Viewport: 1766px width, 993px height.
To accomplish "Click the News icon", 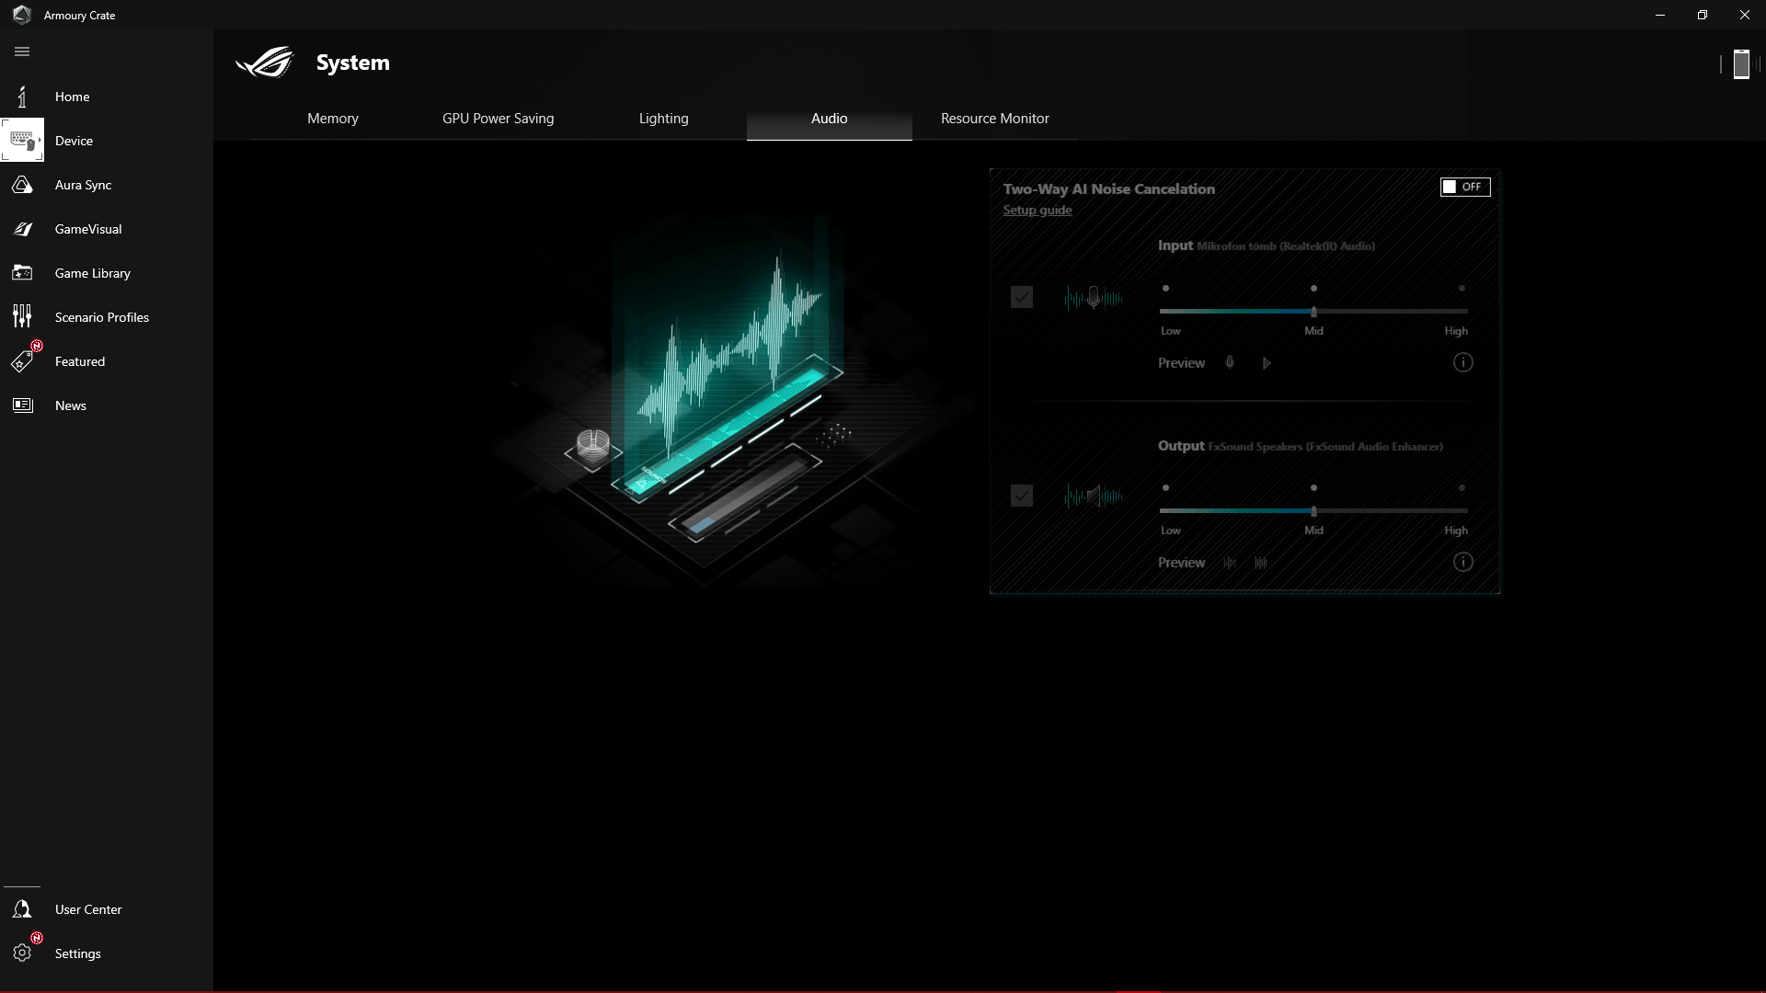I will 22,405.
